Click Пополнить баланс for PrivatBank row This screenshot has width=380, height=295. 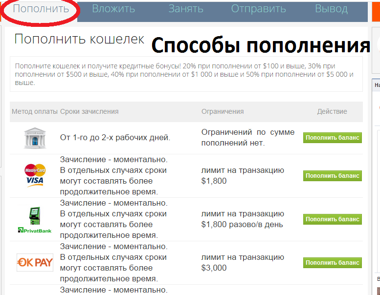(332, 219)
